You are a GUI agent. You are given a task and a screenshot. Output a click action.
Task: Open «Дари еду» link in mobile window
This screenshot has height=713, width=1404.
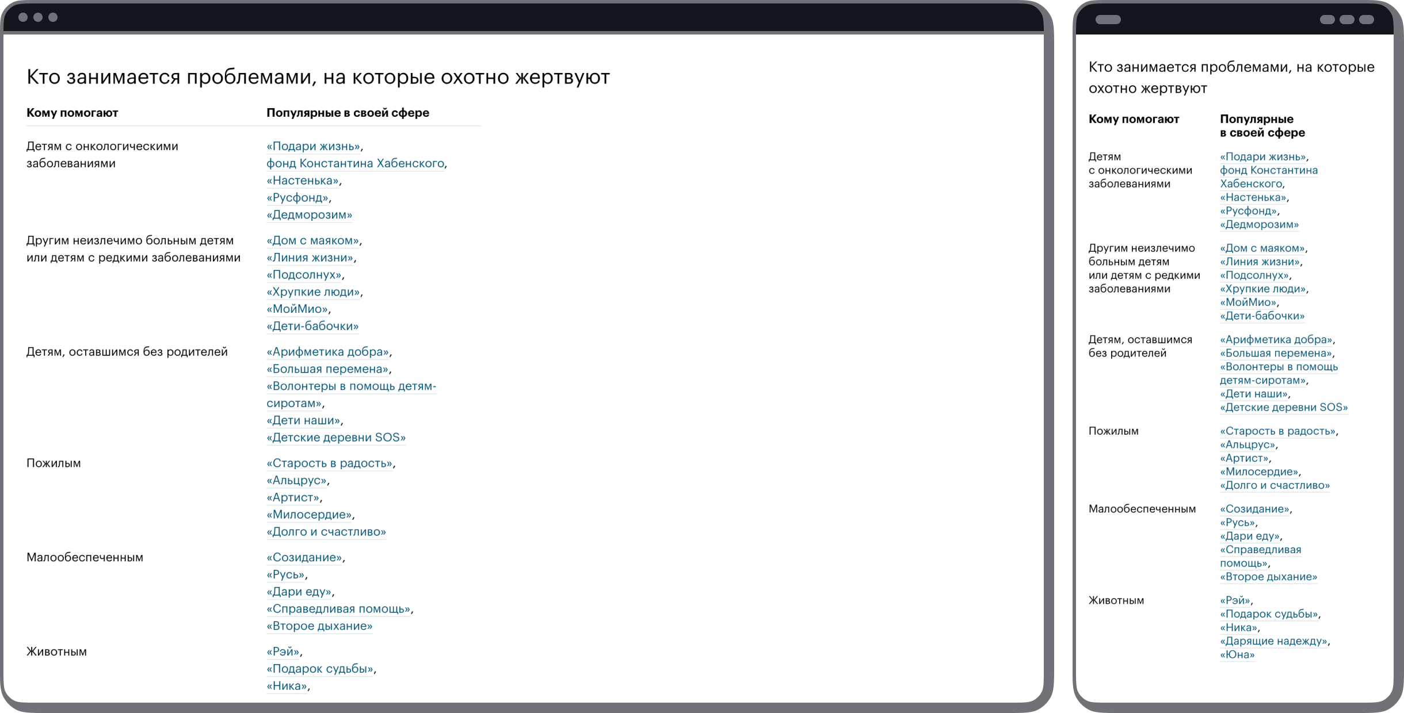[x=1250, y=536]
